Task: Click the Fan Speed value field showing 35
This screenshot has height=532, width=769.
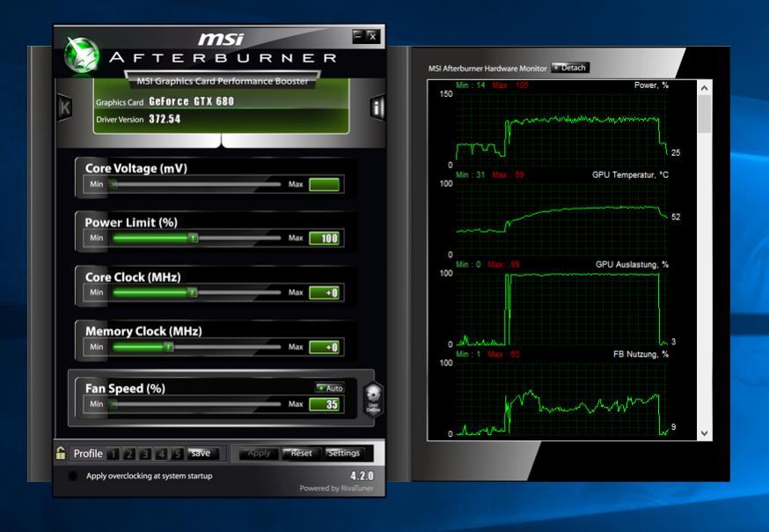Action: click(x=324, y=404)
